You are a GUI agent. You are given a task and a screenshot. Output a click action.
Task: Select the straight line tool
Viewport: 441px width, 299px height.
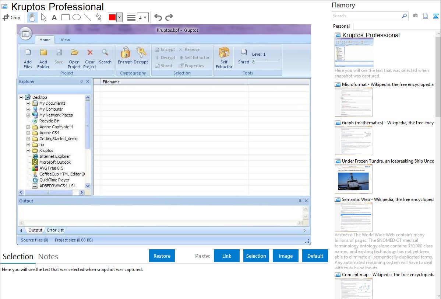[88, 17]
